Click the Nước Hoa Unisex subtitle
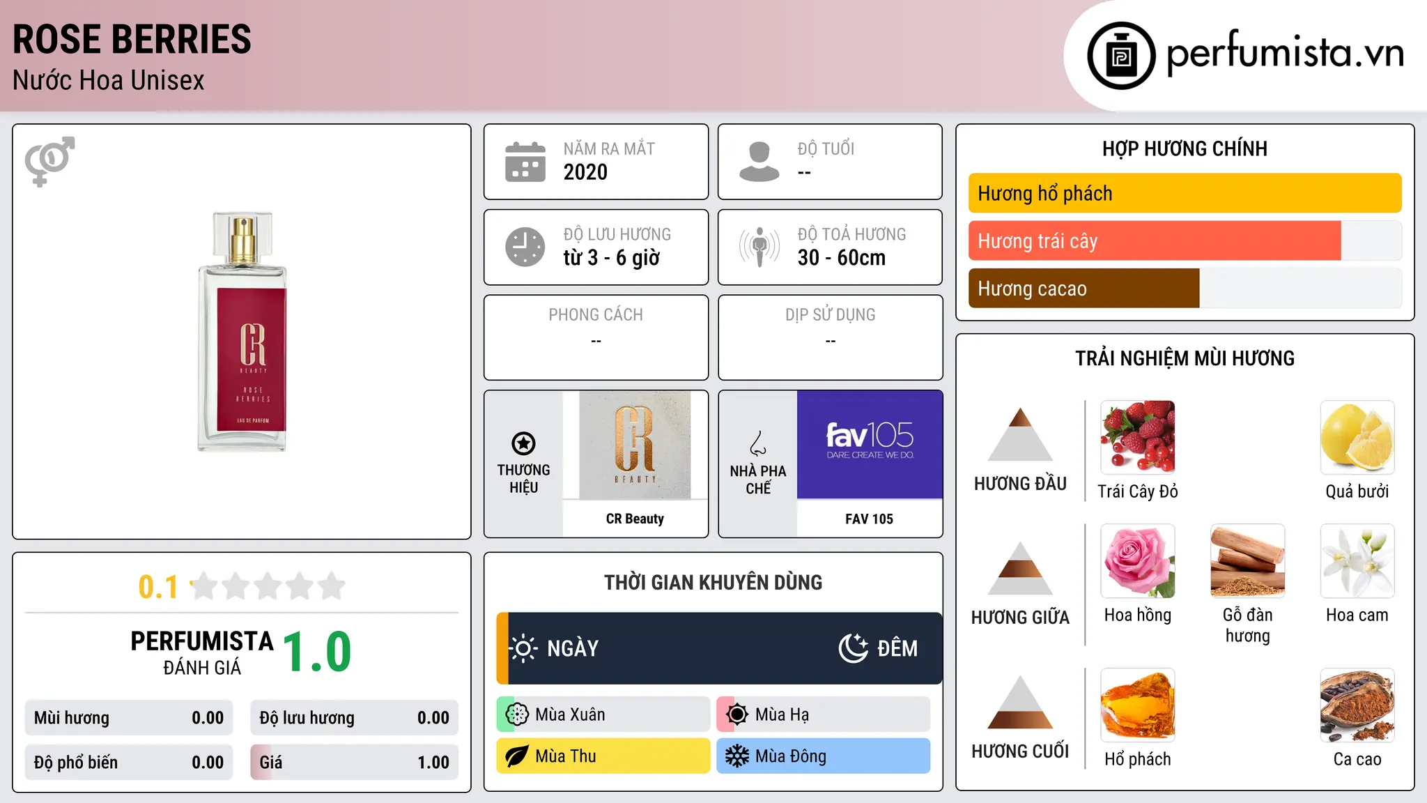 point(109,81)
